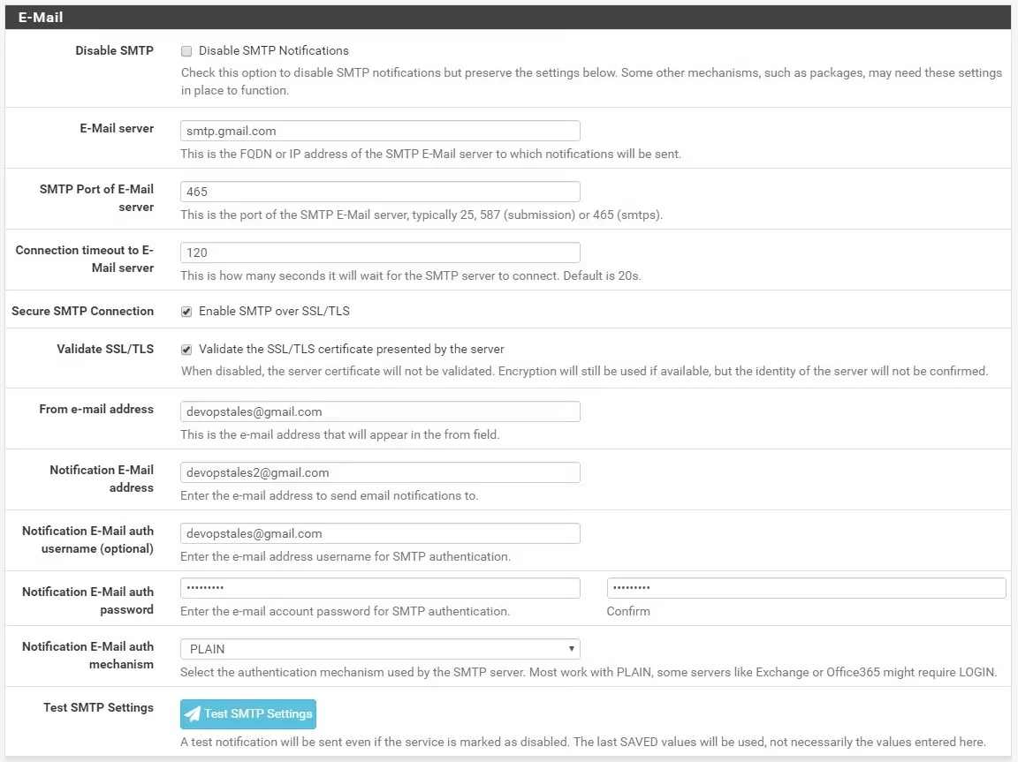Click the Notification E-Mail address field
The height and width of the screenshot is (762, 1018).
(379, 472)
